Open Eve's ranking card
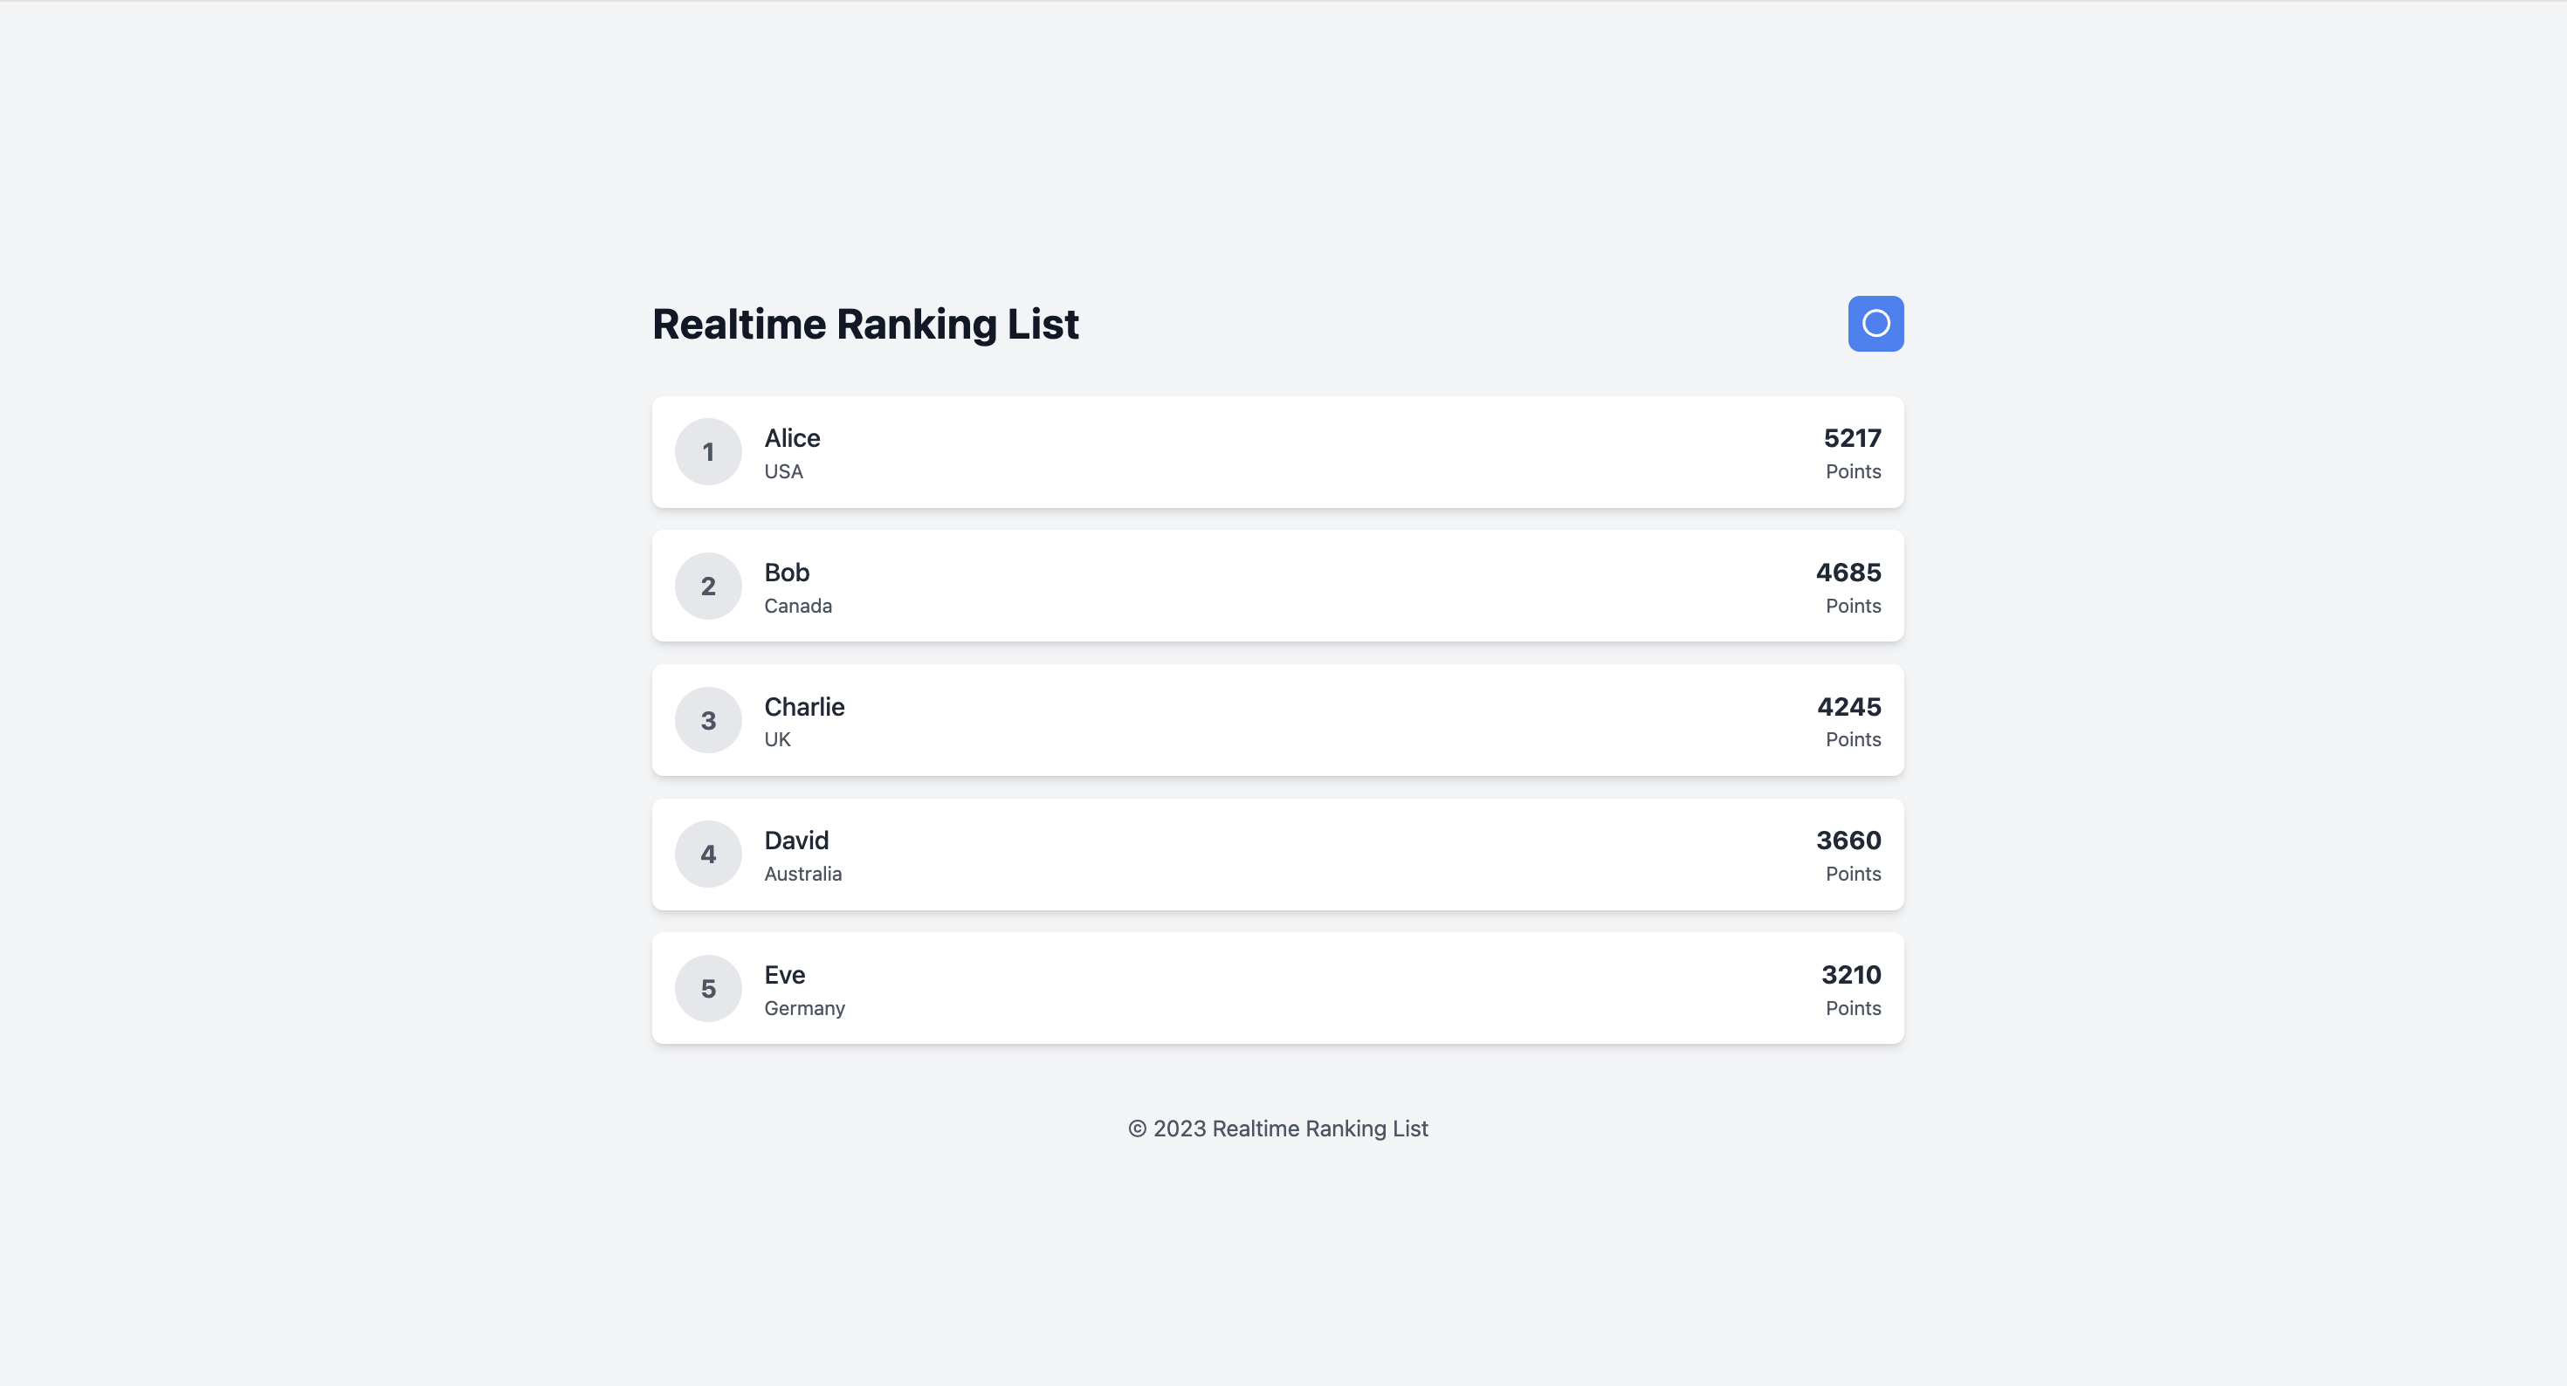The height and width of the screenshot is (1386, 2567). click(1277, 988)
